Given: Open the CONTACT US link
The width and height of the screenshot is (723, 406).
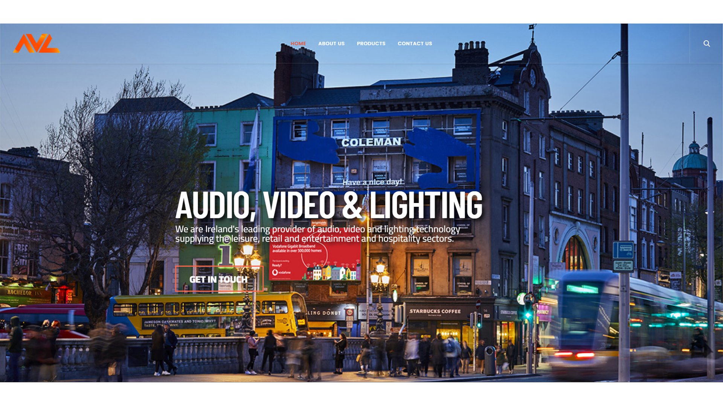Looking at the screenshot, I should tap(415, 44).
